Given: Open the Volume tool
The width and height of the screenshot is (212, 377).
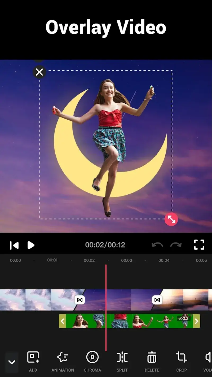Looking at the screenshot, I should tap(208, 361).
